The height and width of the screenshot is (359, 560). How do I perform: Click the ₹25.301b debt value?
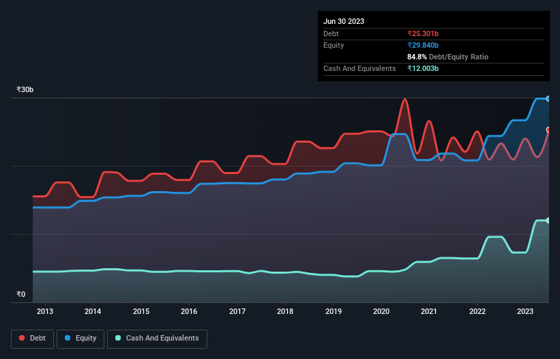423,33
